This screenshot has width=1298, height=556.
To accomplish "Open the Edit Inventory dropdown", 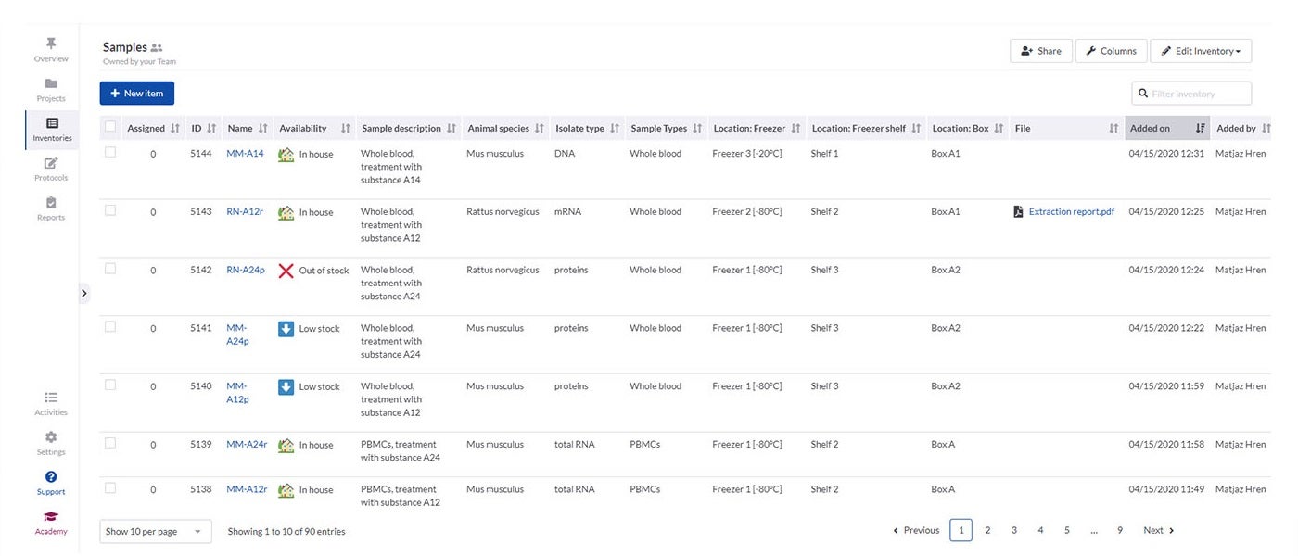I will [1201, 51].
